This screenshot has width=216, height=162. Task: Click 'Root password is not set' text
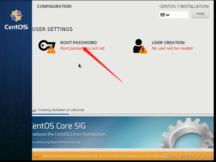(x=82, y=48)
